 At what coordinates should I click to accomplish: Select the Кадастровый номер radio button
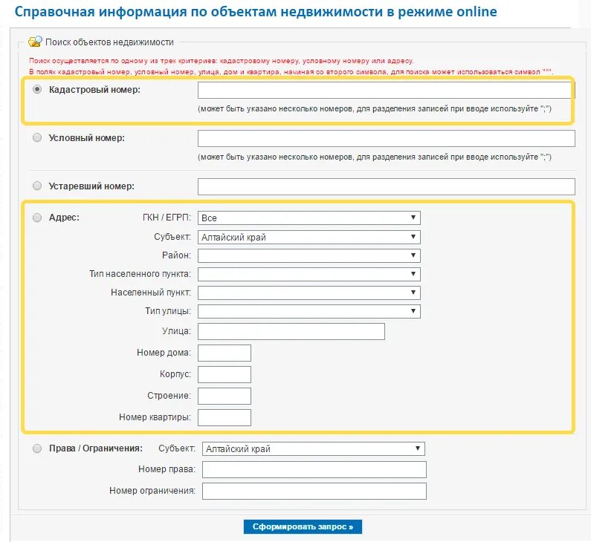[x=37, y=90]
